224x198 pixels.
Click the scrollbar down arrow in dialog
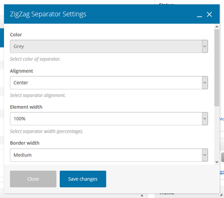point(217,162)
